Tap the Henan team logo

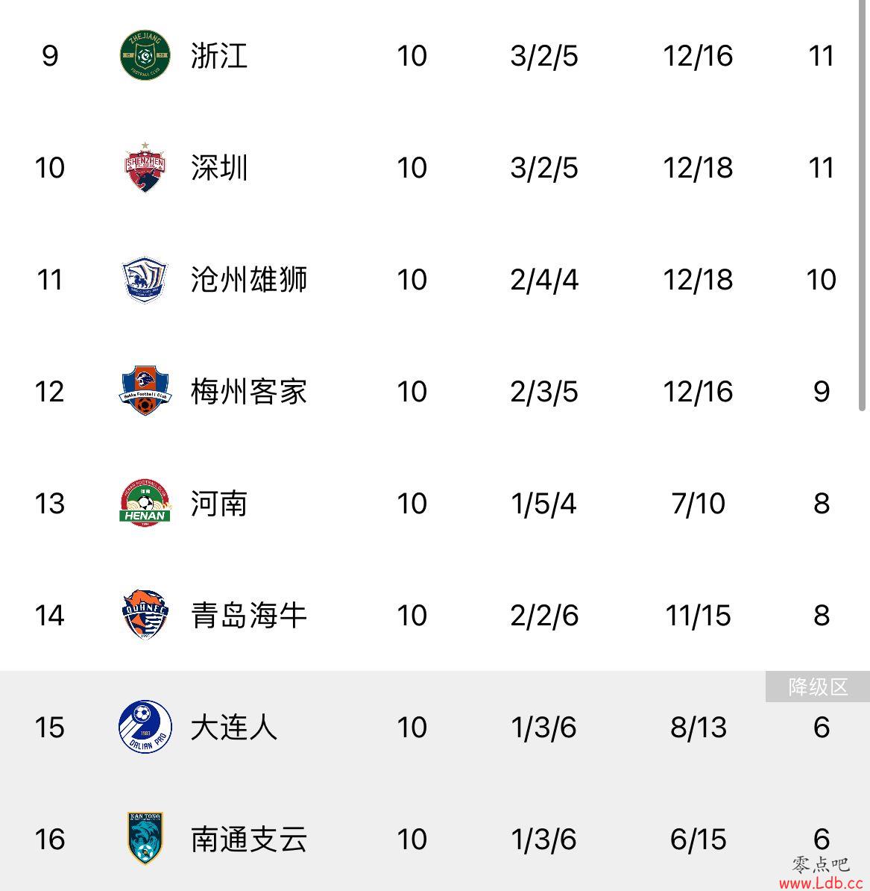coord(145,503)
